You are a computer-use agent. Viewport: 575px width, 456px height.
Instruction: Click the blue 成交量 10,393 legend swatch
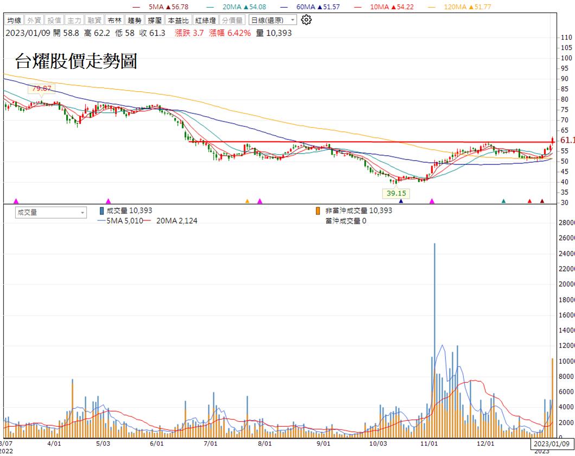(x=101, y=211)
